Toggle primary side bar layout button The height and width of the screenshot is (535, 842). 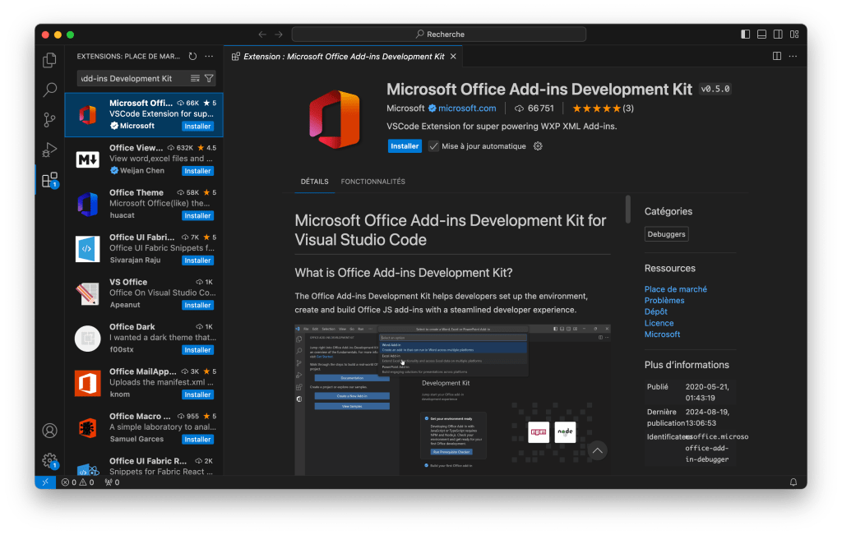[745, 35]
